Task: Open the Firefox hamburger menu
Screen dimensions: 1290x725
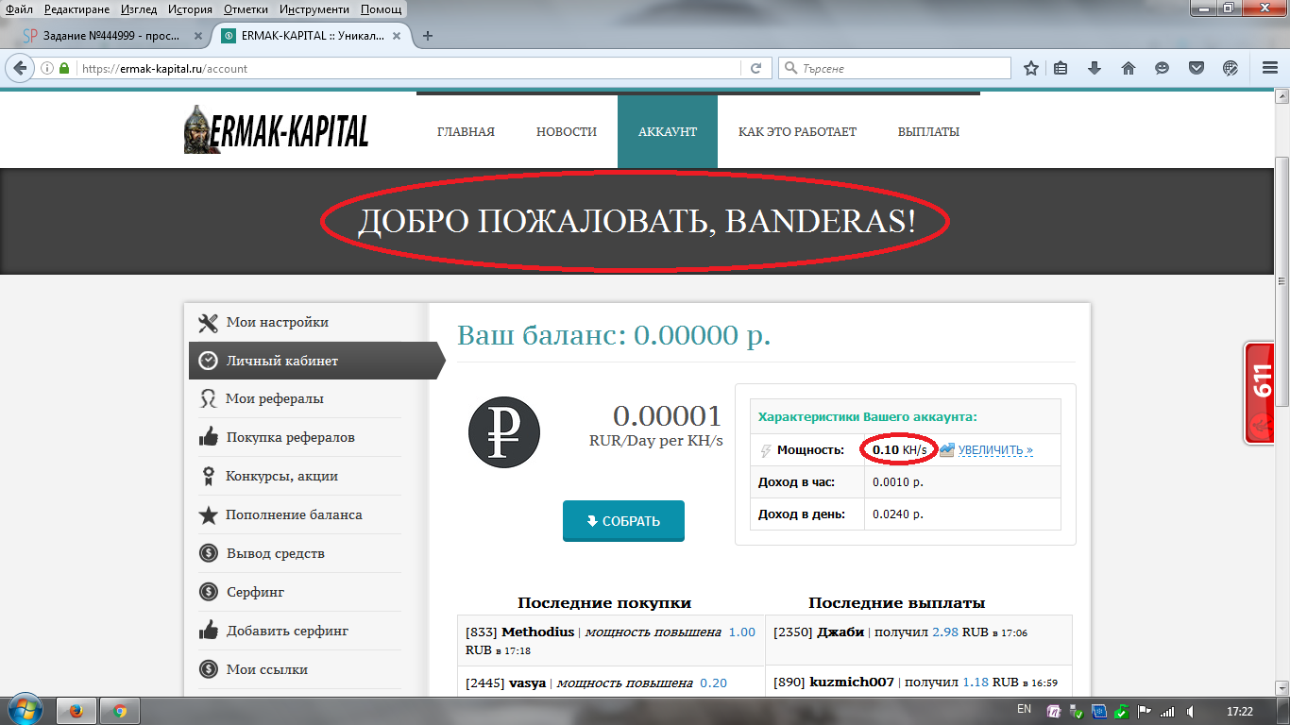Action: 1270,68
